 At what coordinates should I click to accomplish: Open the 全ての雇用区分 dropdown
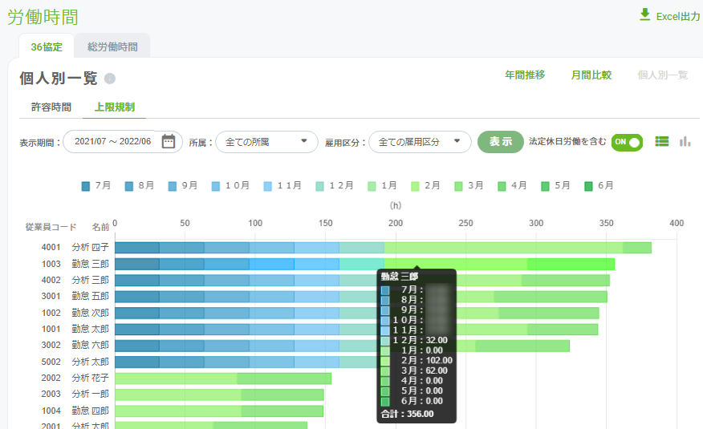pyautogui.click(x=420, y=142)
